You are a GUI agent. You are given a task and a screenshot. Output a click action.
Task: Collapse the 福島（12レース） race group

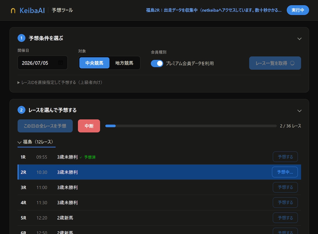click(36, 142)
